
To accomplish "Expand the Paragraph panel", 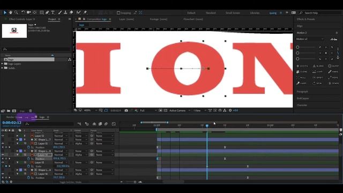I will 302,92.
